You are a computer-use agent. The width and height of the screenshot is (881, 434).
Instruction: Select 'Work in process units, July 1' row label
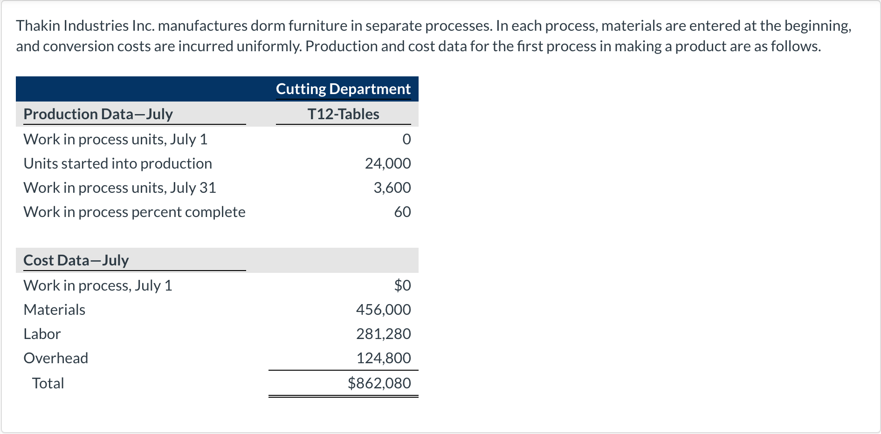click(x=115, y=139)
